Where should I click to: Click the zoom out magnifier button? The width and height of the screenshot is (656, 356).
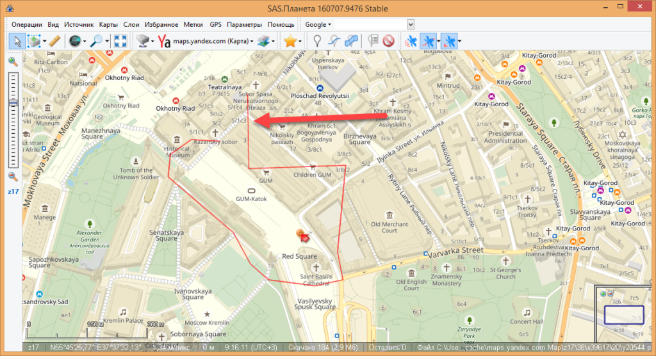click(13, 177)
